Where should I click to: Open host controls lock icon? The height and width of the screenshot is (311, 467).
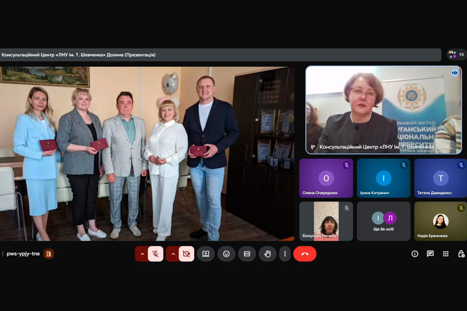click(461, 254)
